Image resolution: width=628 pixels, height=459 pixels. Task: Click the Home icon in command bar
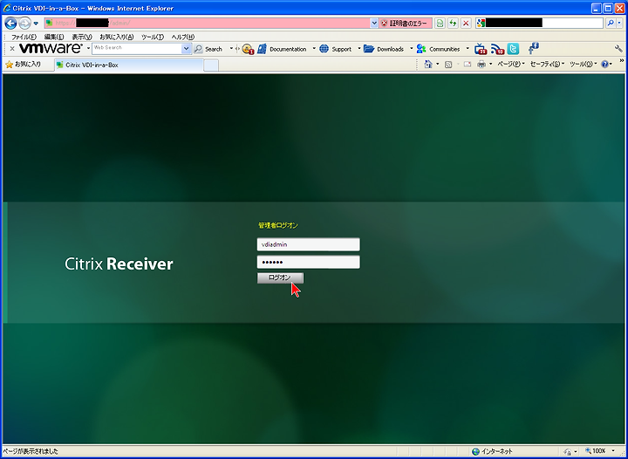coord(428,64)
